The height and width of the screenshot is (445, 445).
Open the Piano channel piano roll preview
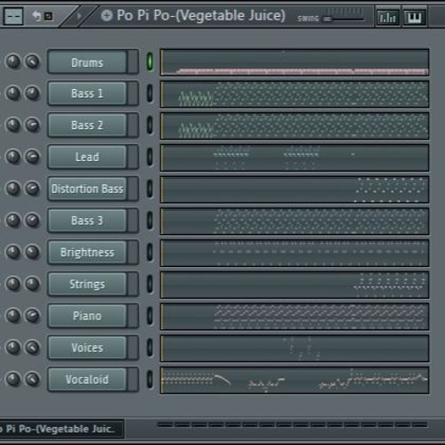pos(295,317)
